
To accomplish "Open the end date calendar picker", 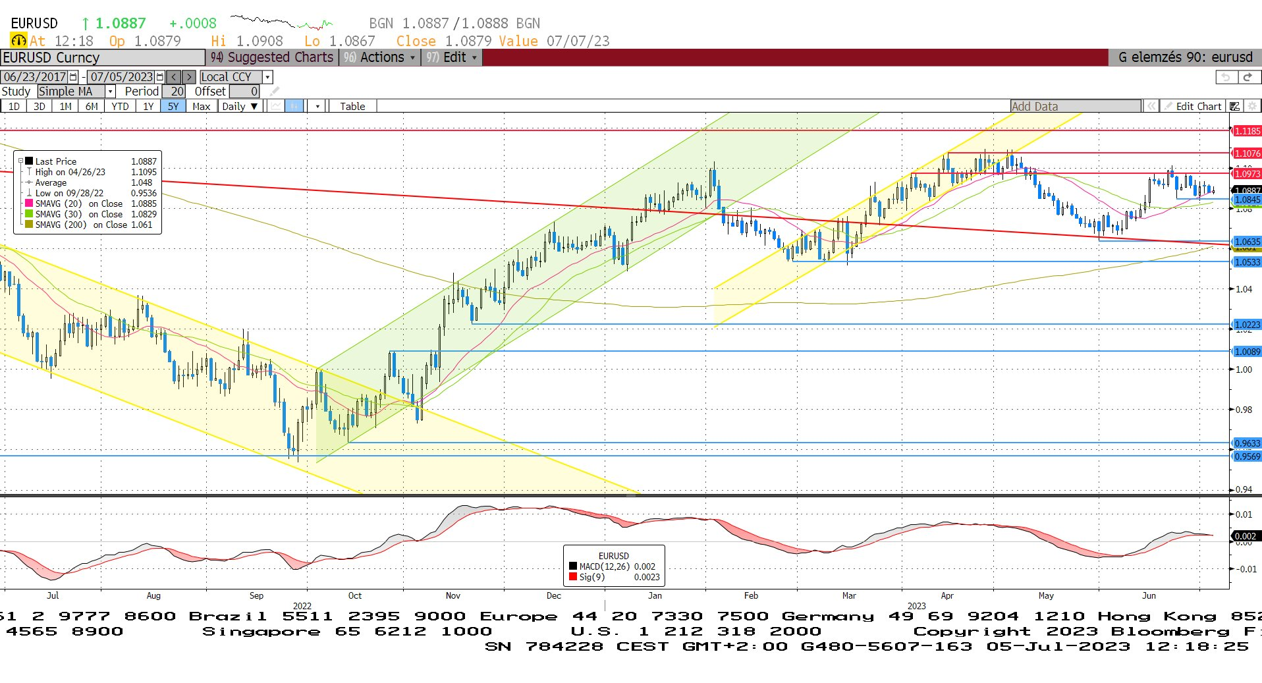I will (159, 77).
